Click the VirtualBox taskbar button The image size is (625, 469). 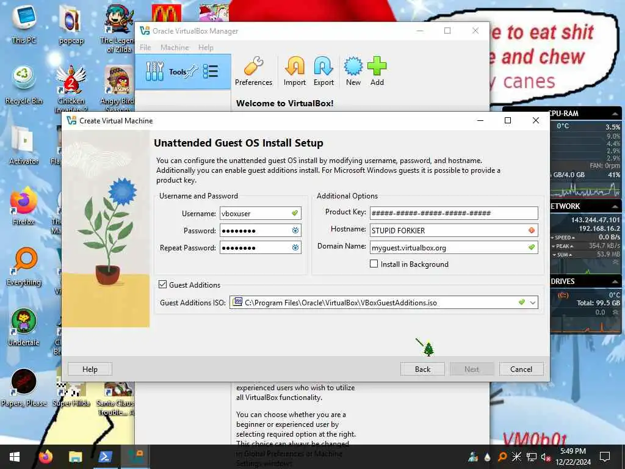[135, 457]
